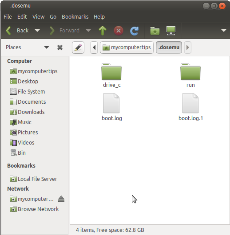Click the green Up arrow toolbar icon
Viewport: 230px width, 235px height.
[103, 31]
